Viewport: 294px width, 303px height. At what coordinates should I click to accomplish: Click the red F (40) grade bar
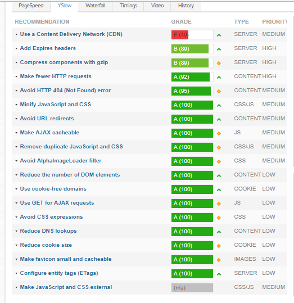click(192, 35)
